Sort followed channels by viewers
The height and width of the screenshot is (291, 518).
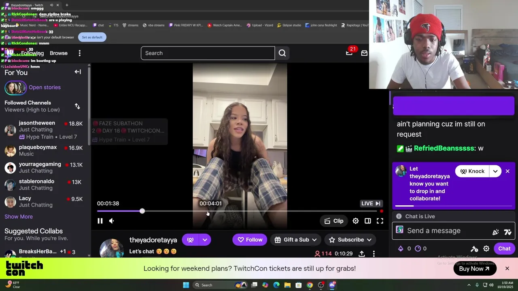pos(77,106)
